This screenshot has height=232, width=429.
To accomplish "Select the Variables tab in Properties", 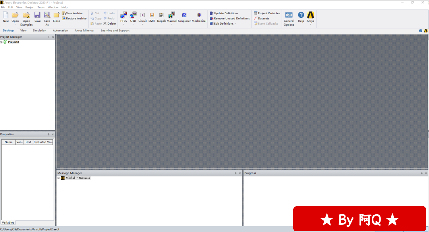I will [8, 223].
